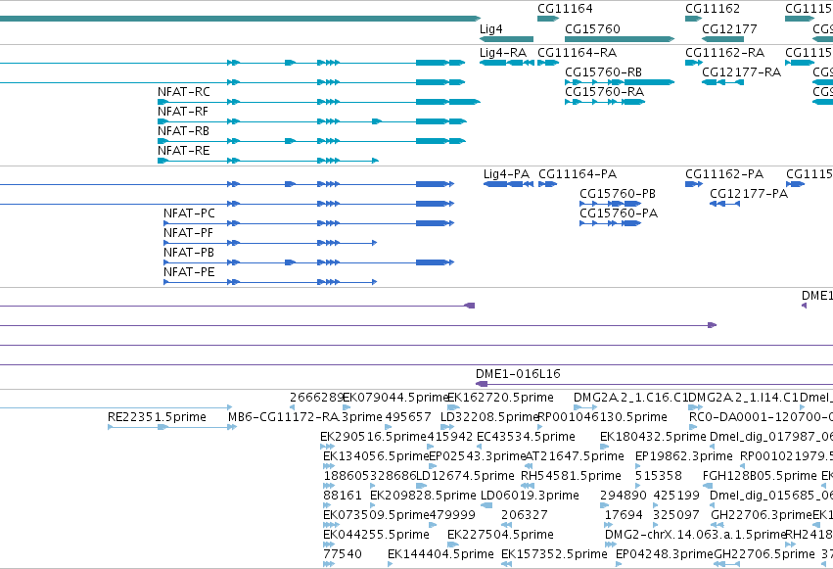Click the EK073509.5prime EST label
The width and height of the screenshot is (833, 569).
coord(376,515)
